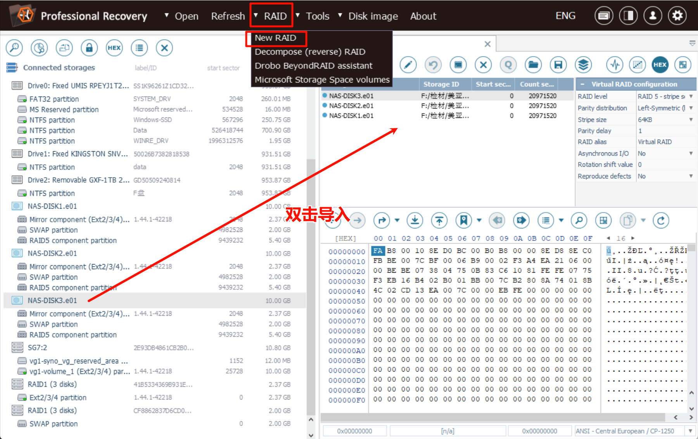
Task: Open the ANSI Central European encoding dropdown
Action: click(690, 431)
